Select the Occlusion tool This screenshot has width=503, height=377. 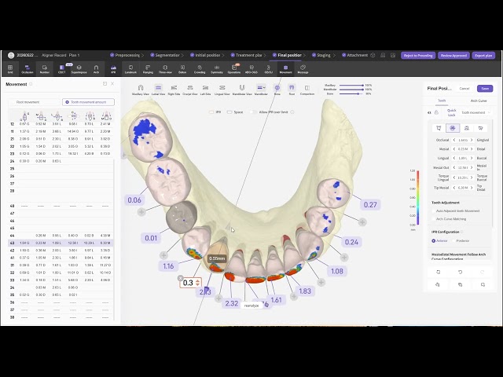pos(28,68)
